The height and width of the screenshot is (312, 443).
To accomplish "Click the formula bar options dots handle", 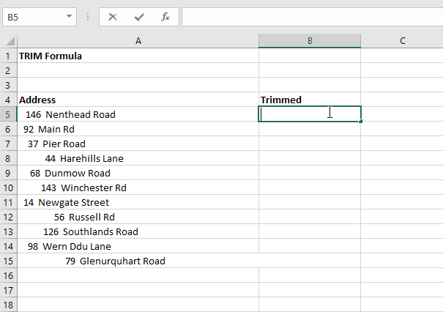I will pos(88,16).
